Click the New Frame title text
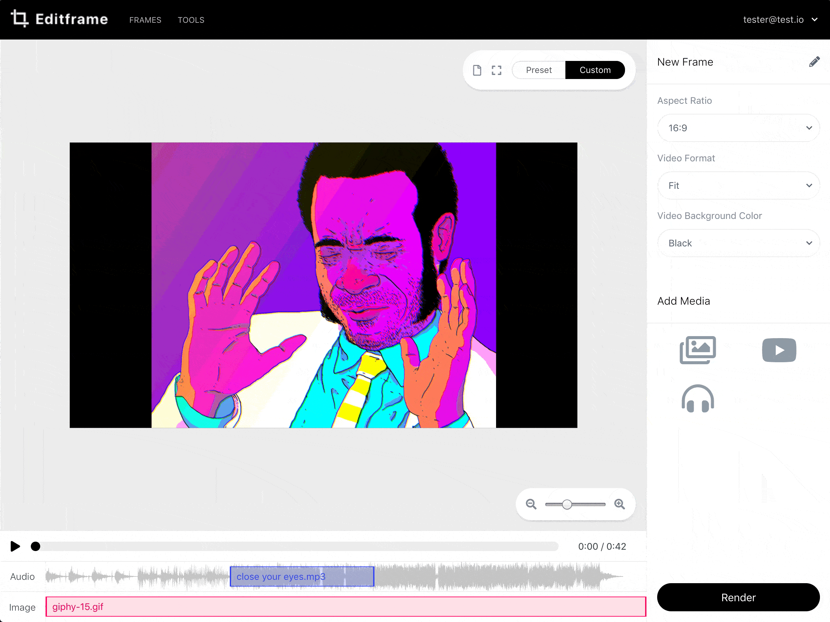 (x=685, y=62)
